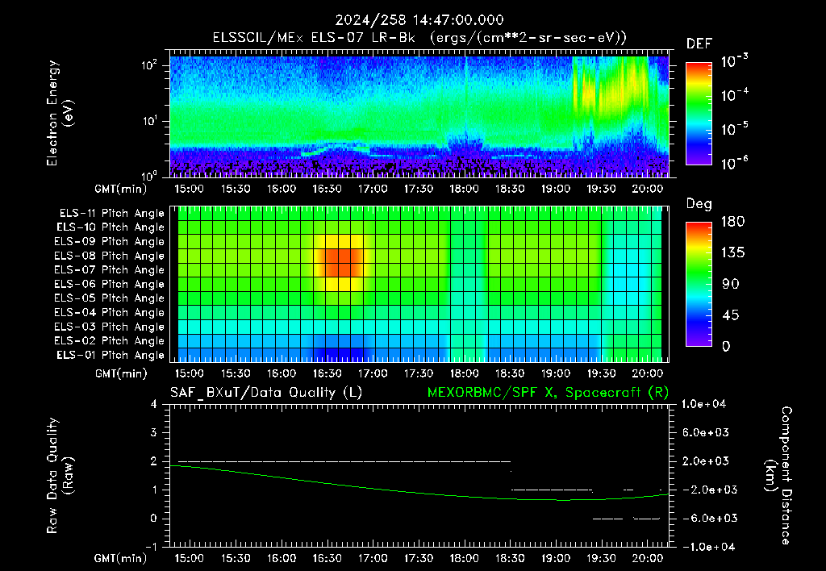Click the 180 tick on Deg color scale

pyautogui.click(x=732, y=222)
